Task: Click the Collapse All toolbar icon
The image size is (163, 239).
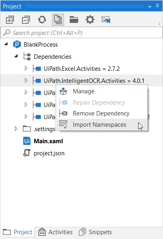Action: [26, 20]
